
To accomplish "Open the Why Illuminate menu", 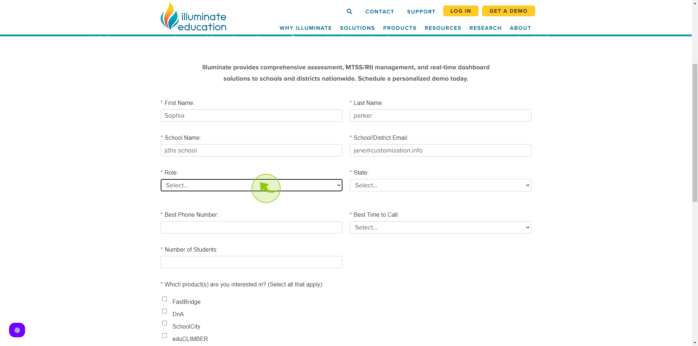I will 305,28.
